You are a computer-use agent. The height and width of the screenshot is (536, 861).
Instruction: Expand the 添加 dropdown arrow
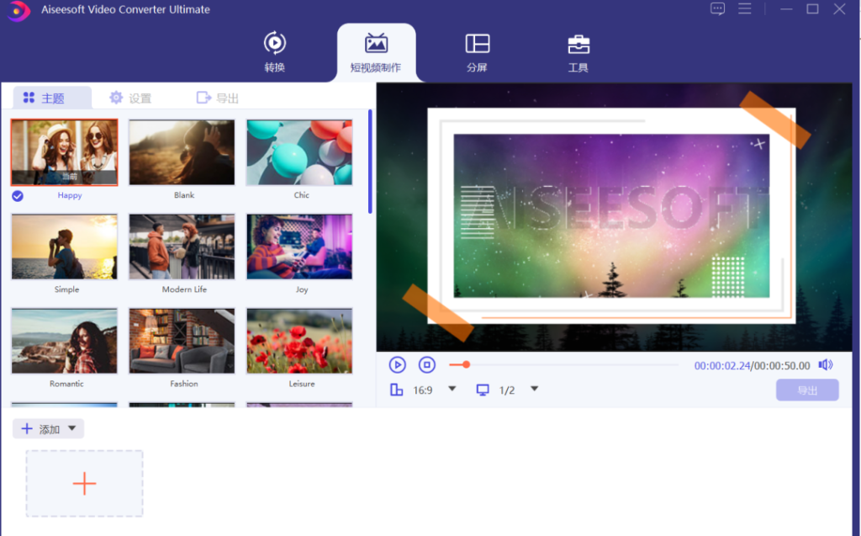72,428
